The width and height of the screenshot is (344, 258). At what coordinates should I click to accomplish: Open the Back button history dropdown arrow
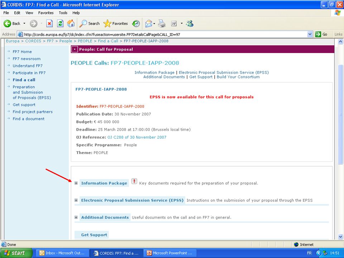pos(24,24)
